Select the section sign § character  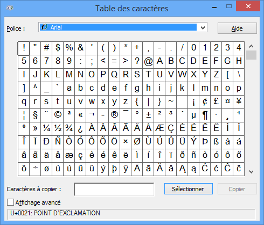[35, 115]
